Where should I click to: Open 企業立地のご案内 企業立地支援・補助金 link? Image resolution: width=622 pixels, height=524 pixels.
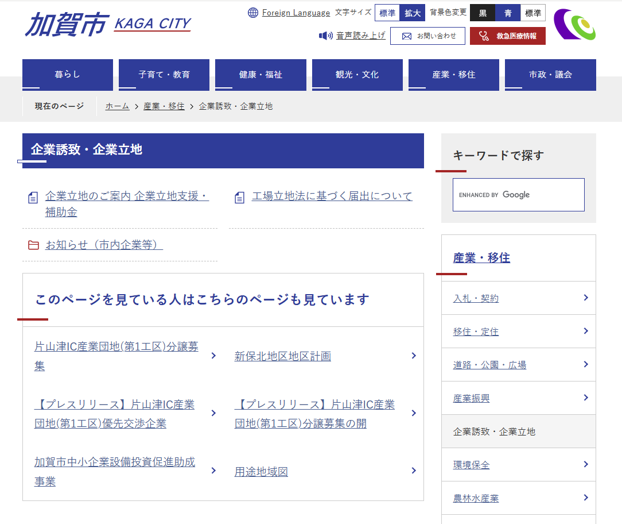click(x=127, y=204)
